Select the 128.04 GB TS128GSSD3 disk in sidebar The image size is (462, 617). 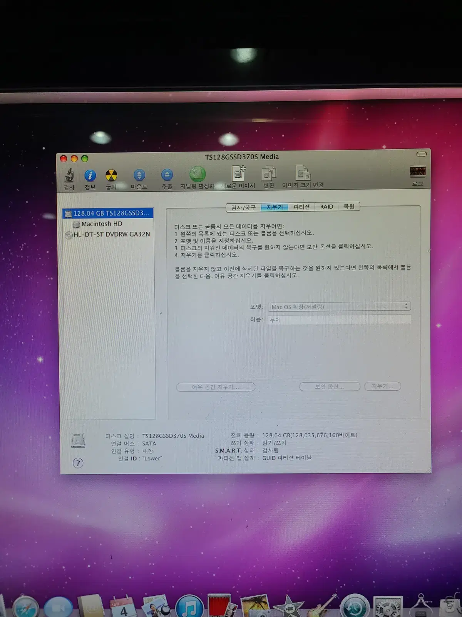108,213
